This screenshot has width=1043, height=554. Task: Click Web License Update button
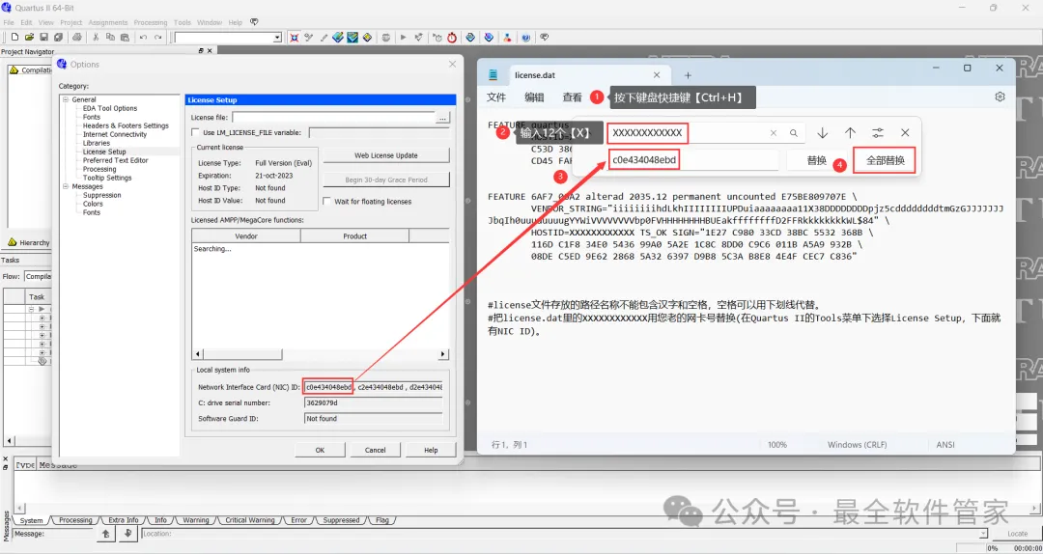(385, 155)
